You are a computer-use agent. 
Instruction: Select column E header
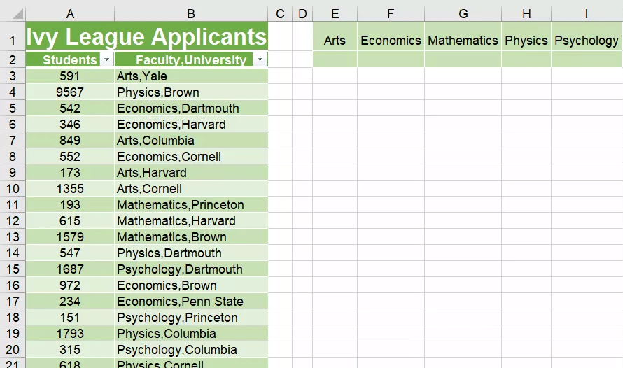click(335, 14)
